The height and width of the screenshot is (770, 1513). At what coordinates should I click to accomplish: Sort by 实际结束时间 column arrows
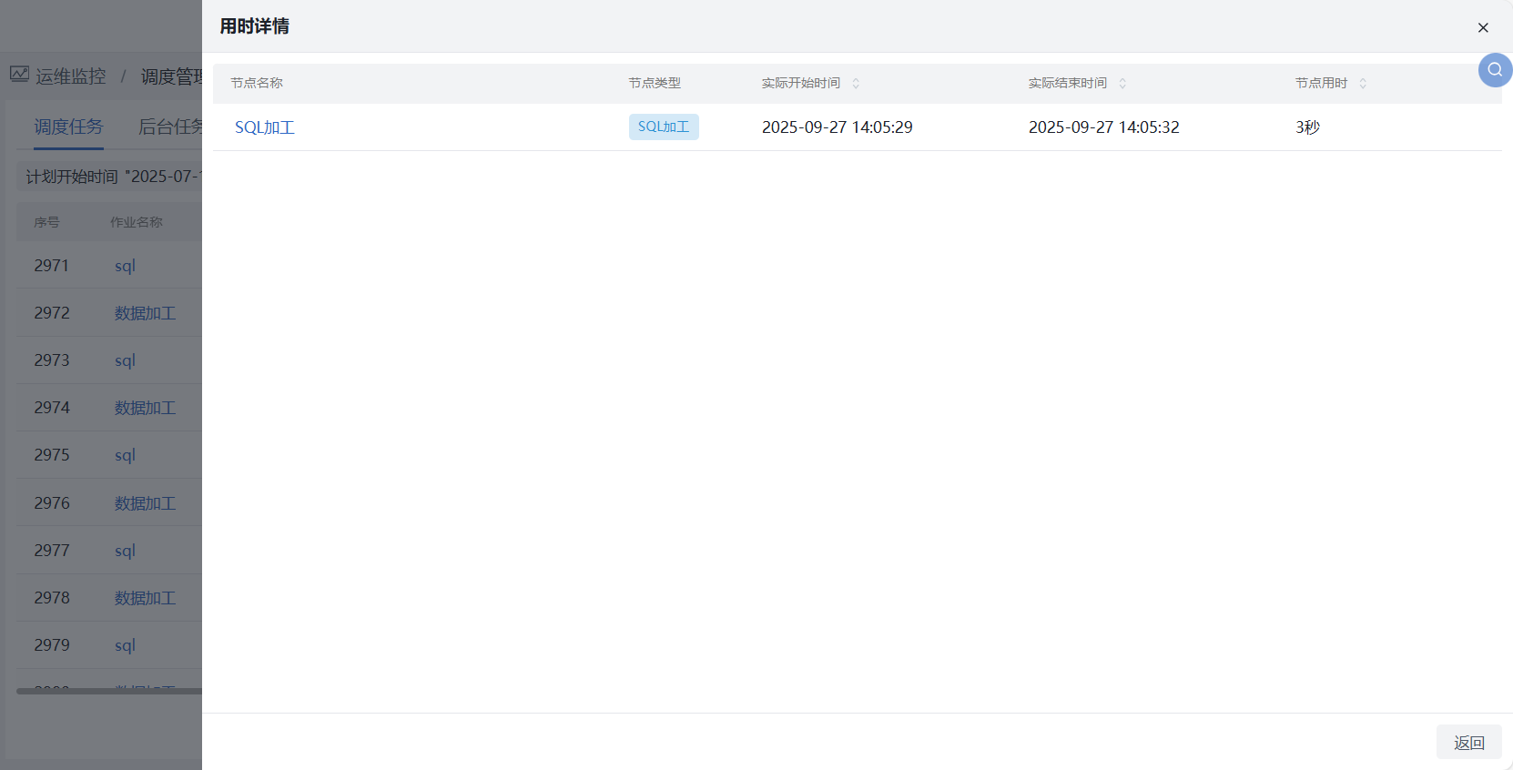click(x=1122, y=84)
